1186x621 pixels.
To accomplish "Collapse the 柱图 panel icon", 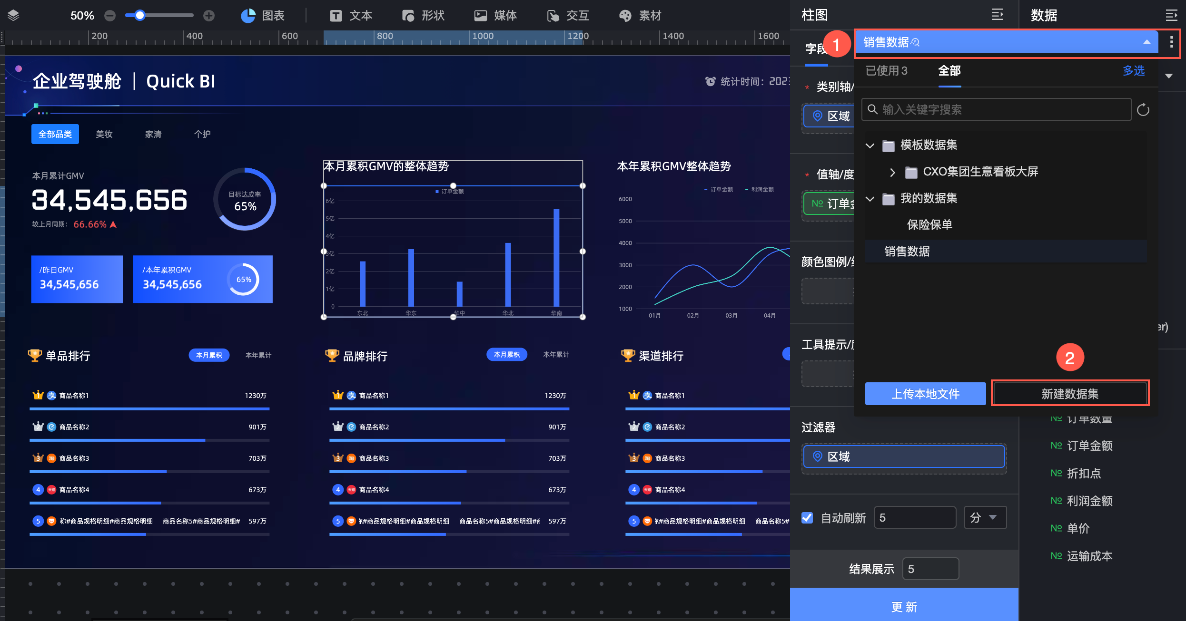I will pos(997,15).
